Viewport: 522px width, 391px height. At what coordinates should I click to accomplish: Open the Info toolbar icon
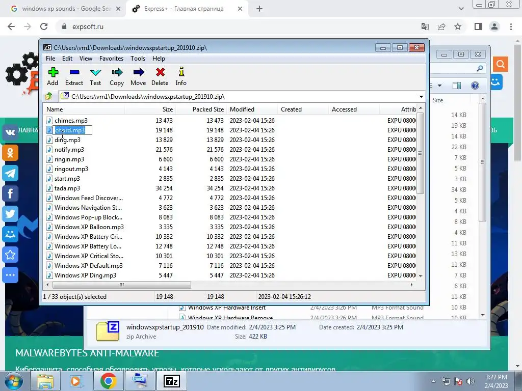point(181,76)
